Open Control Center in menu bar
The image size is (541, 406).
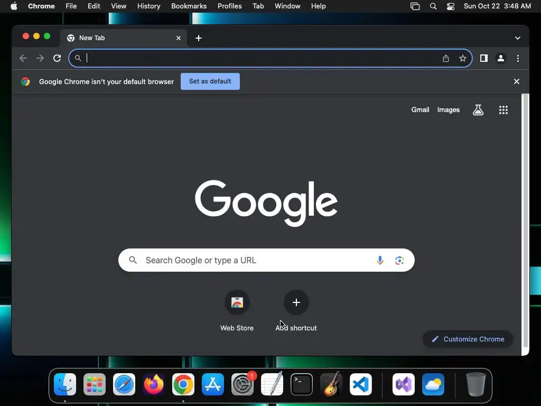pyautogui.click(x=451, y=6)
